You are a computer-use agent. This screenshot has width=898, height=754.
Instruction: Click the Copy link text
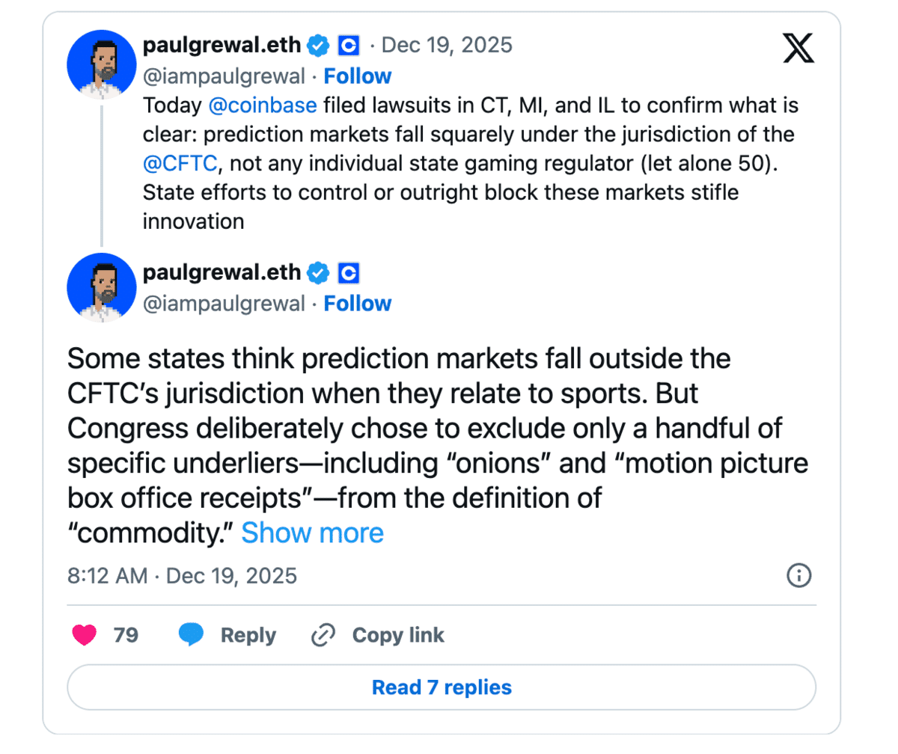398,636
